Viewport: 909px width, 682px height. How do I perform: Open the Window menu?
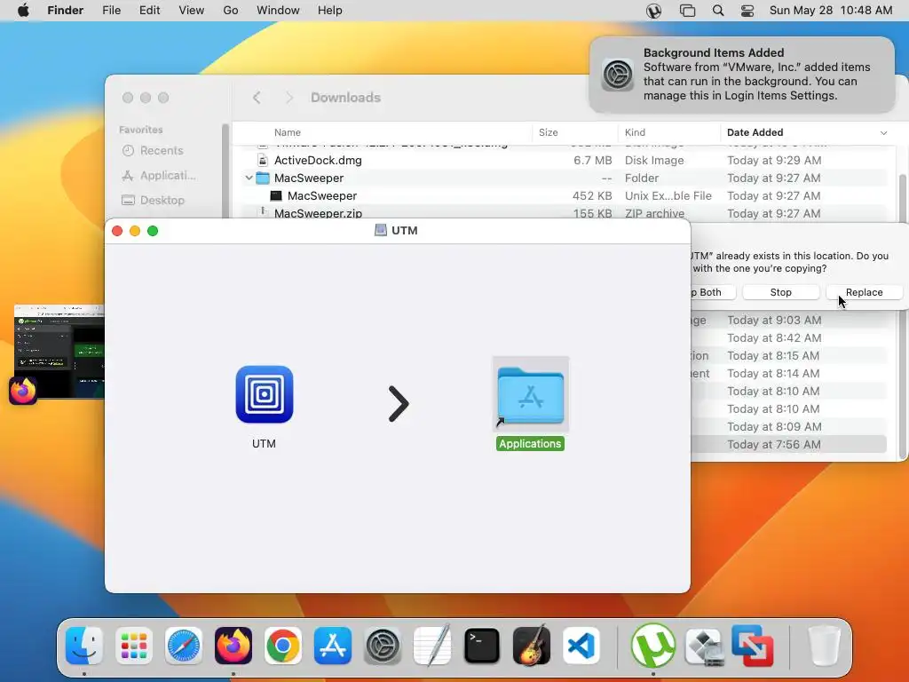(x=278, y=11)
